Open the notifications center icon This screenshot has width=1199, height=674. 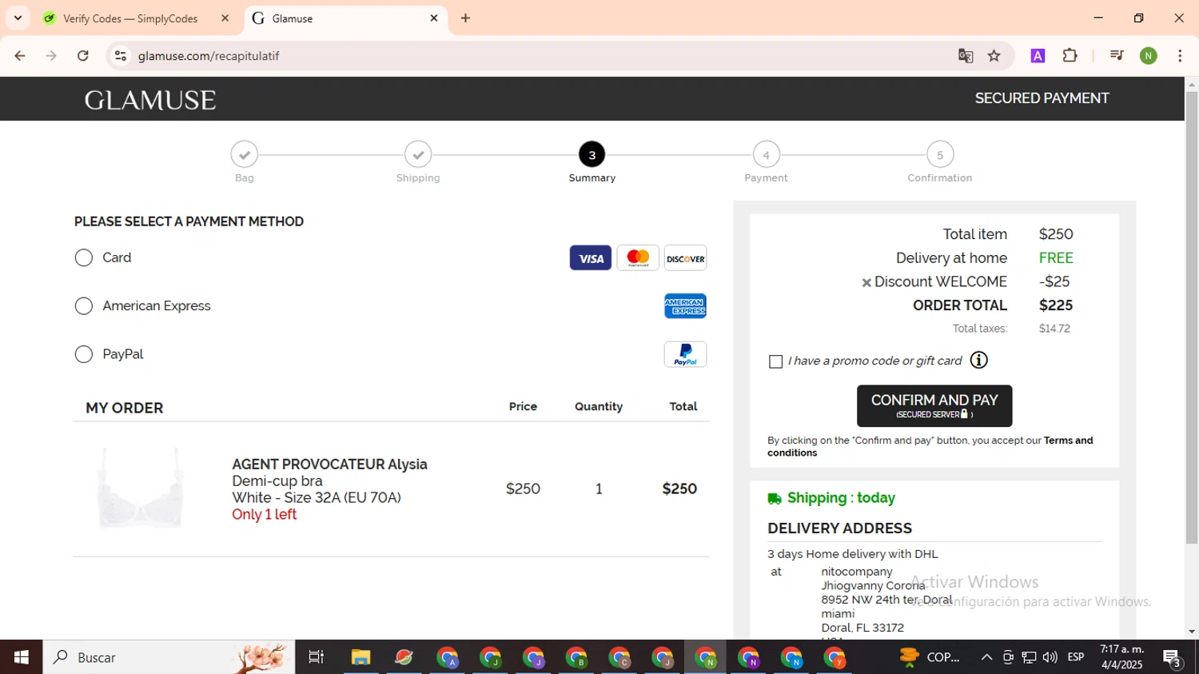1173,658
